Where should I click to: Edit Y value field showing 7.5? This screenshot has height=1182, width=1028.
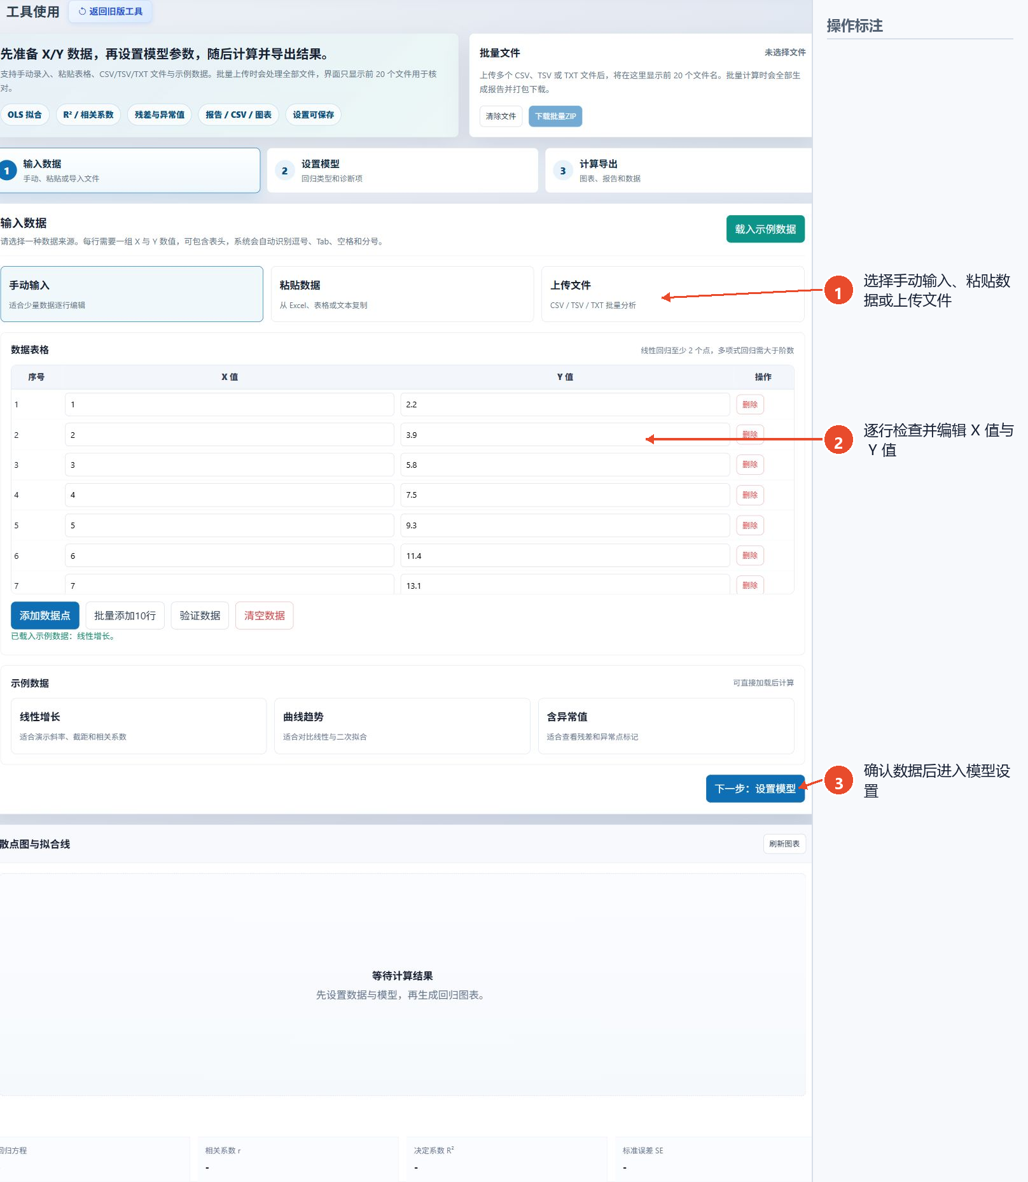tap(565, 495)
